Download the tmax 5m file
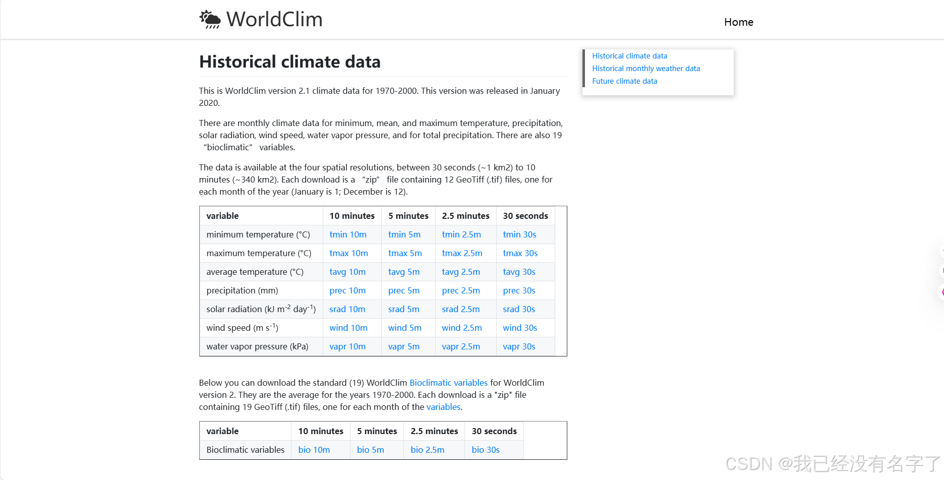This screenshot has height=480, width=944. [x=405, y=253]
